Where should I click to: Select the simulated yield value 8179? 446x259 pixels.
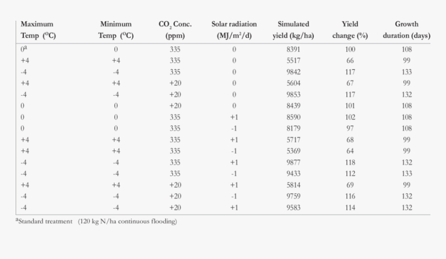293,128
